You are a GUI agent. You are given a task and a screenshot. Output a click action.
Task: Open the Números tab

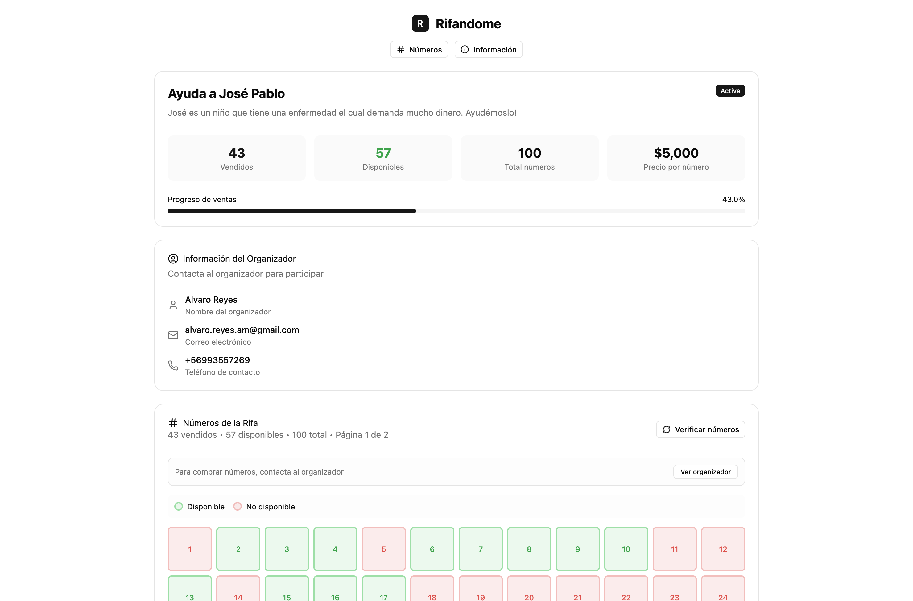tap(419, 49)
